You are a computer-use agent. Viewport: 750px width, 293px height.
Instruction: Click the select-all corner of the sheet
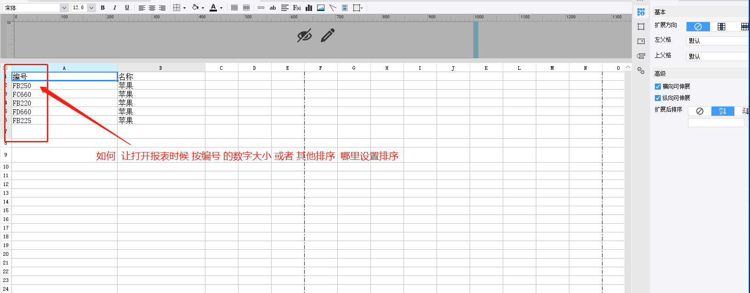pyautogui.click(x=6, y=68)
